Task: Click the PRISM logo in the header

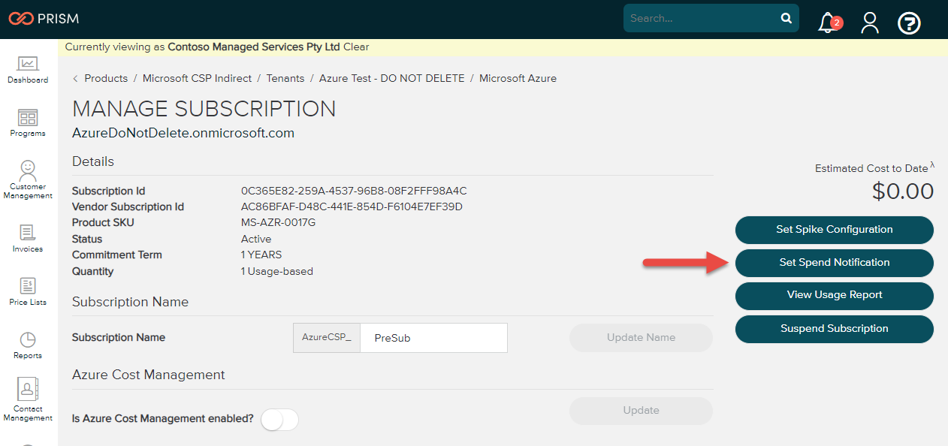Action: tap(43, 18)
